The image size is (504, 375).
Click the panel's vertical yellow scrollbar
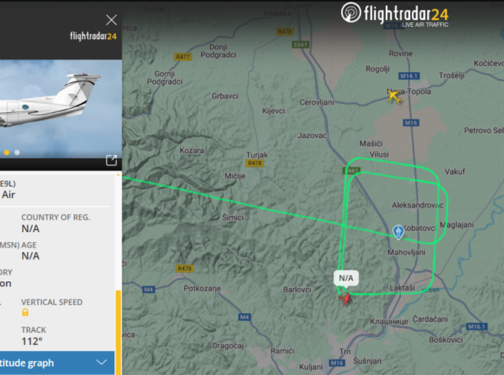118,331
